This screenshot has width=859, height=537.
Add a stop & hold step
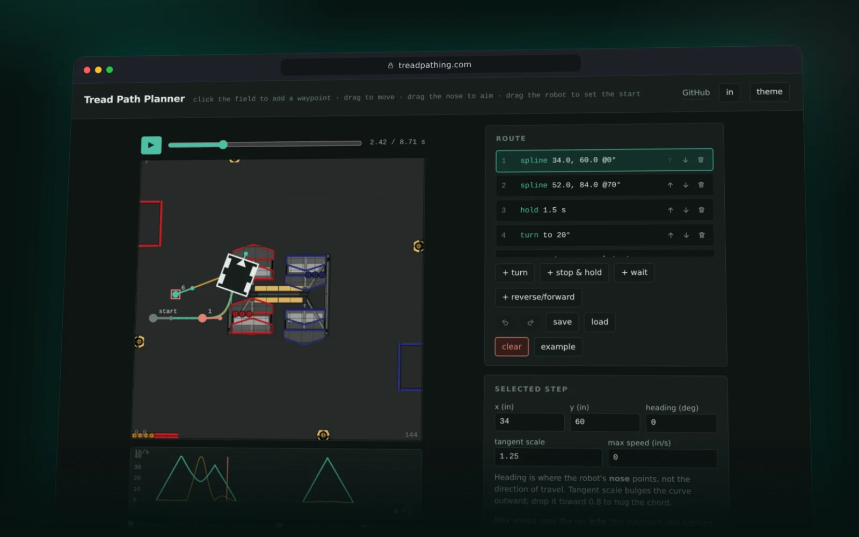coord(574,272)
